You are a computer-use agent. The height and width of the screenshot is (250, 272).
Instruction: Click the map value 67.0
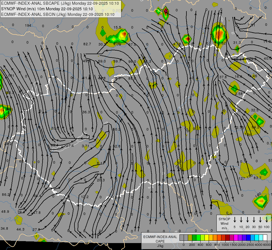132,45
